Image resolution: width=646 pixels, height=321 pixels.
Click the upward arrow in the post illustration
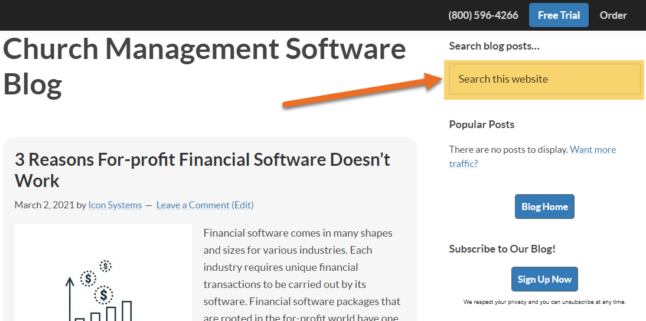(70, 299)
